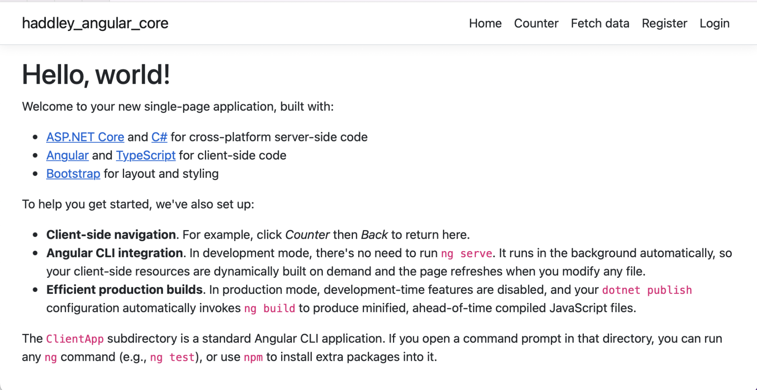Click the bold "Efficient production builds" text
The height and width of the screenshot is (390, 757).
tap(124, 290)
